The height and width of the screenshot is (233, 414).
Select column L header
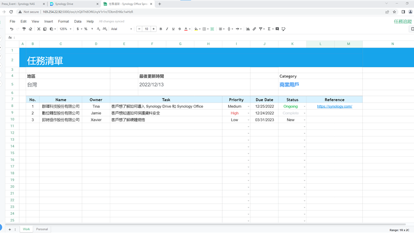[320, 44]
